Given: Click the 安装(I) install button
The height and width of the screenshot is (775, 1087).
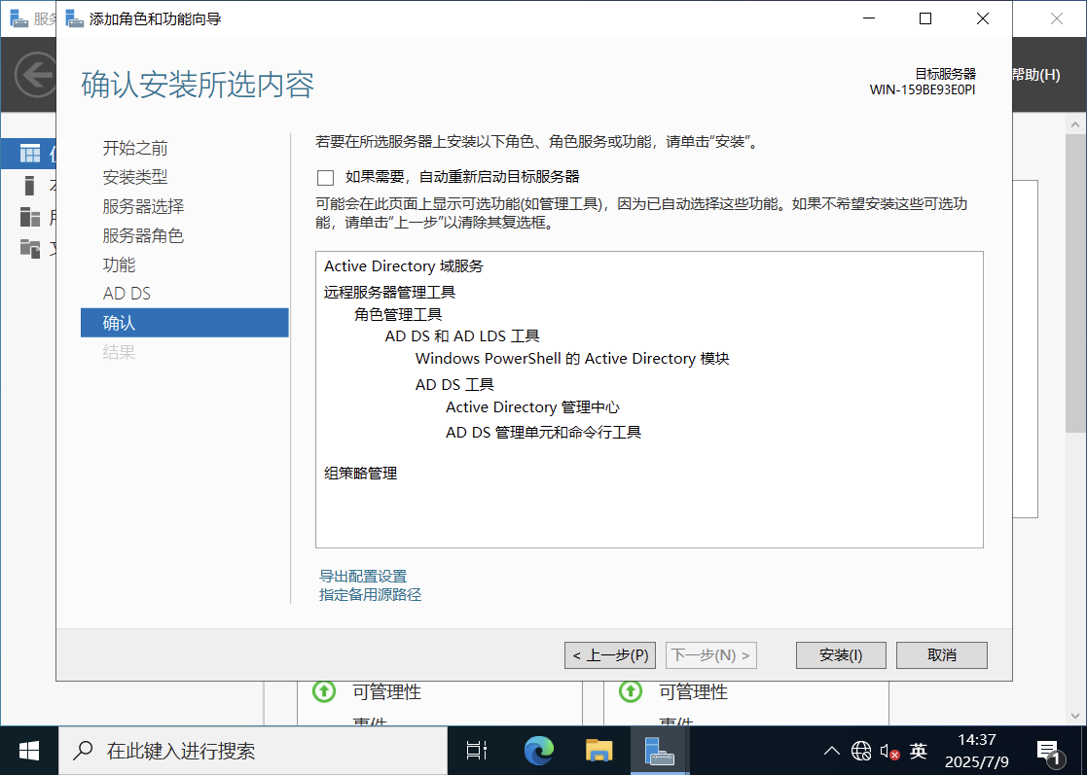Looking at the screenshot, I should [840, 655].
